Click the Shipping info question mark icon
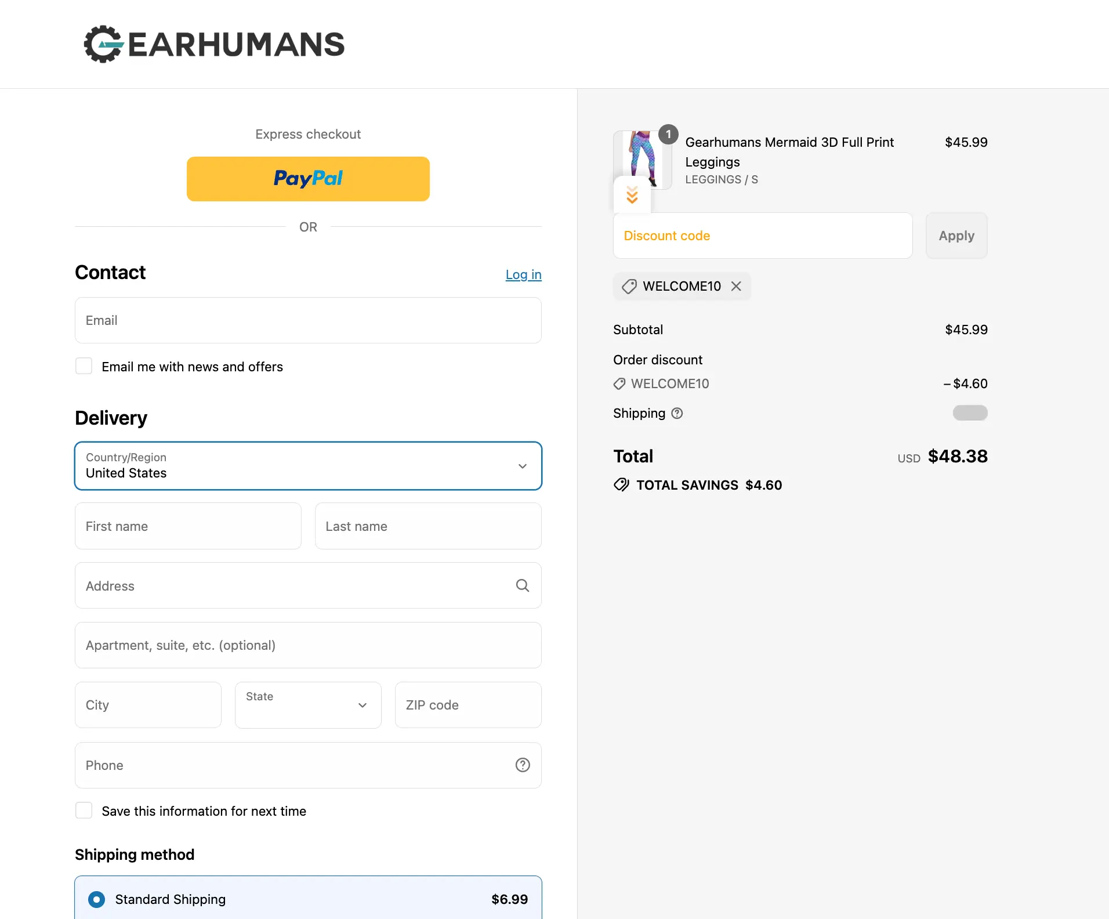 677,413
